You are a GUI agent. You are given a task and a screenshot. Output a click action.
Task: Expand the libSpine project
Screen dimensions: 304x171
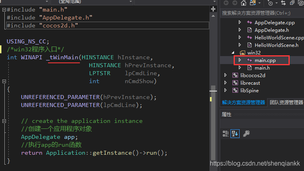click(225, 90)
